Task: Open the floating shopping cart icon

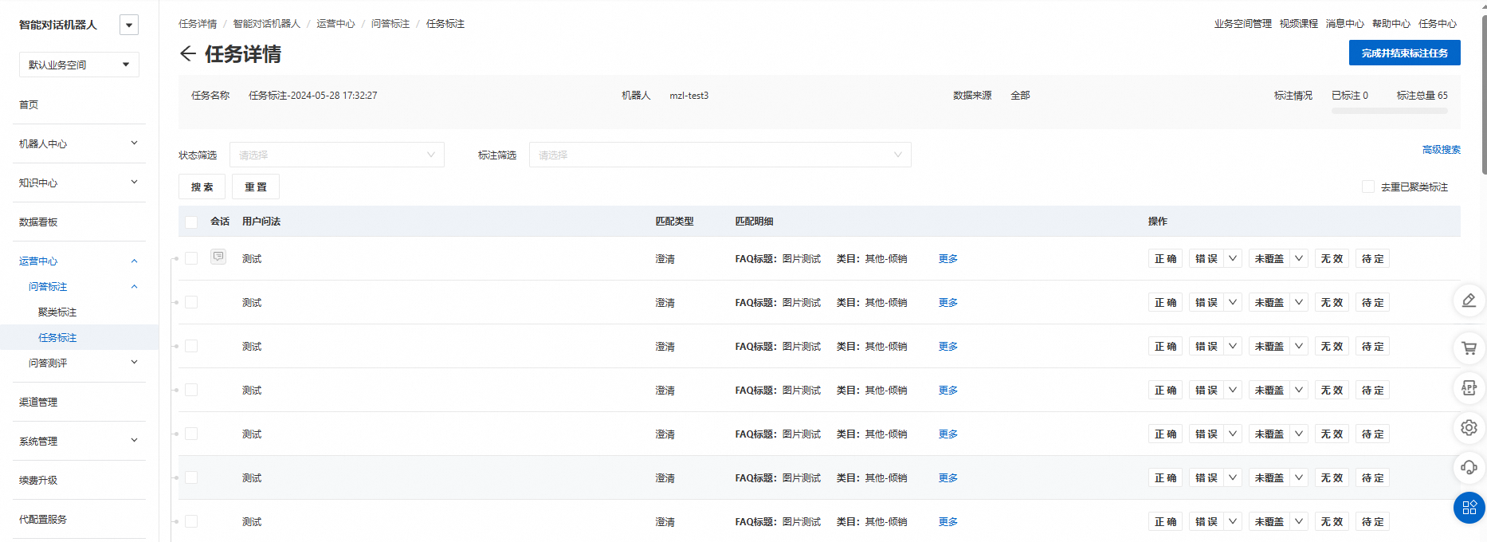Action: tap(1469, 348)
